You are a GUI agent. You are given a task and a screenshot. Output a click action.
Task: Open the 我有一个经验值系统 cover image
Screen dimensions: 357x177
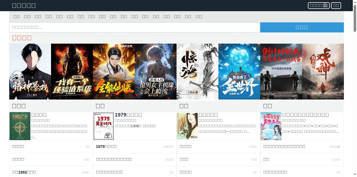click(x=72, y=72)
